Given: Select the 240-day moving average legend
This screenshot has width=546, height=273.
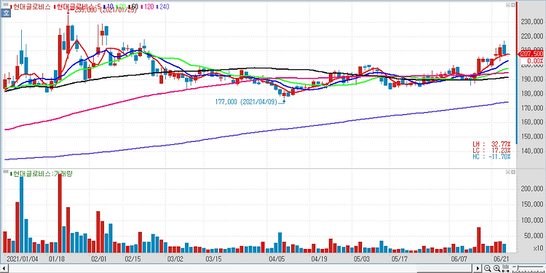Looking at the screenshot, I should [162, 7].
